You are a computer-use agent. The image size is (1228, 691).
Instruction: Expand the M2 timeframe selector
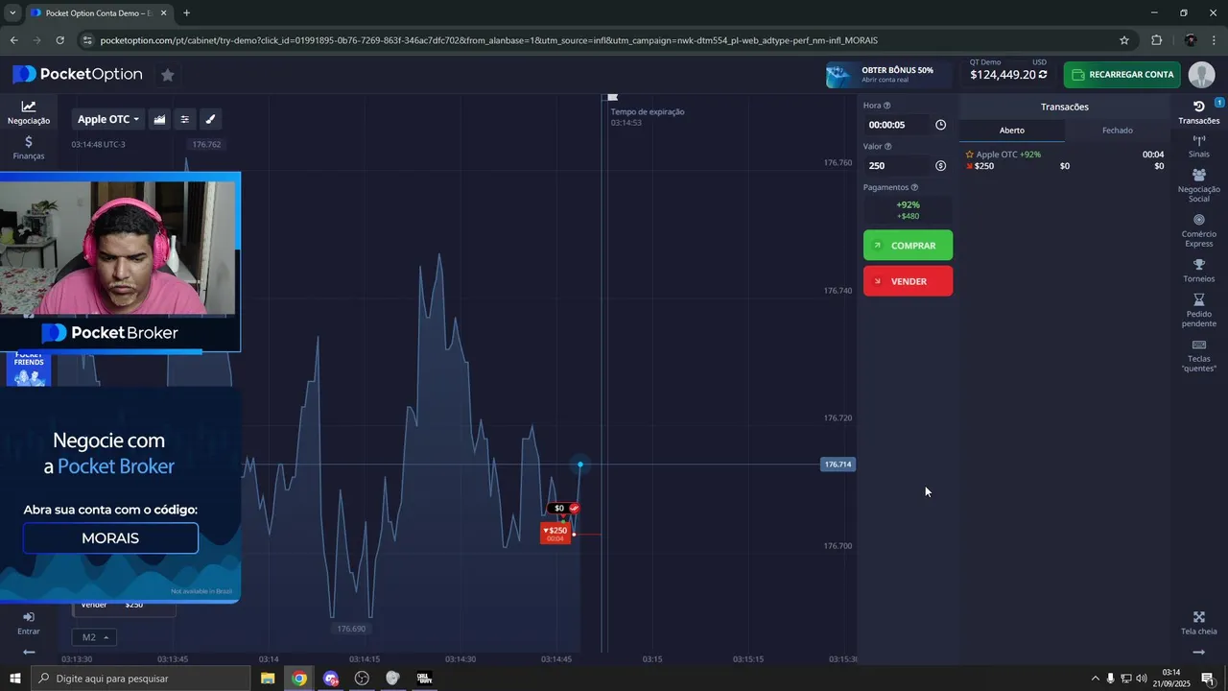[94, 637]
